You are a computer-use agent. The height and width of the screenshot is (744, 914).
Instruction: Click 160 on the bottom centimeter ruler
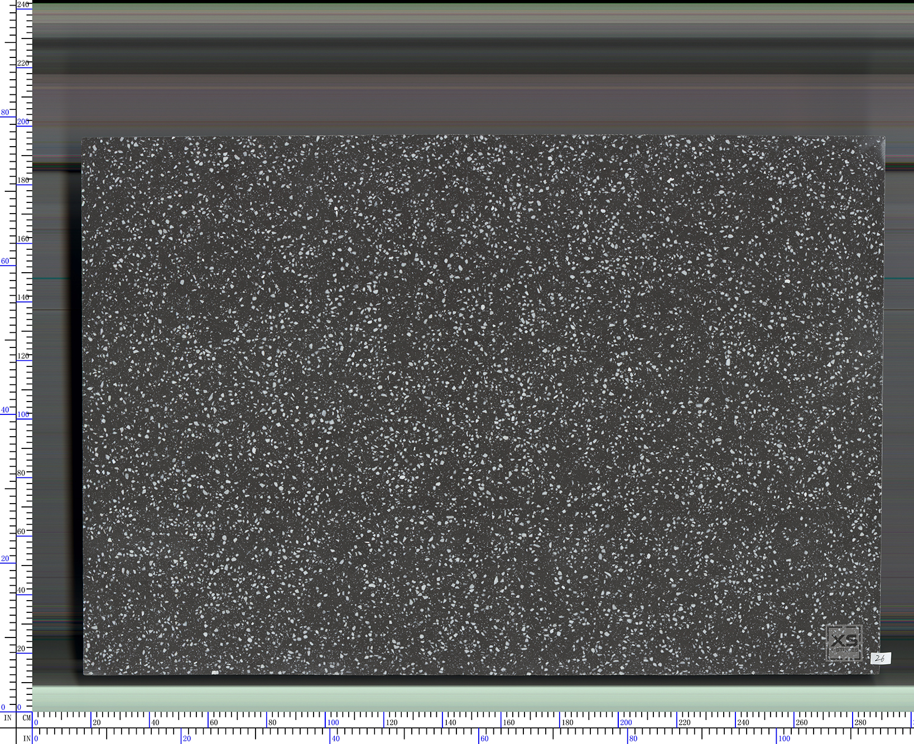click(508, 723)
